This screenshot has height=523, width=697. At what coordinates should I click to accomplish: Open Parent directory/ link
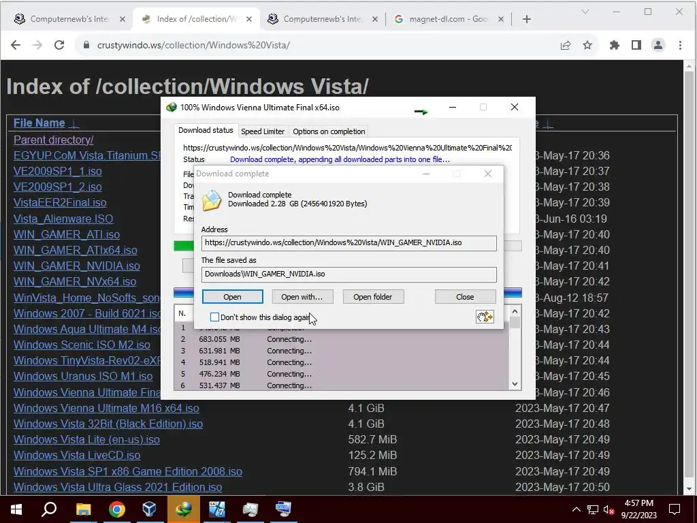coord(53,140)
